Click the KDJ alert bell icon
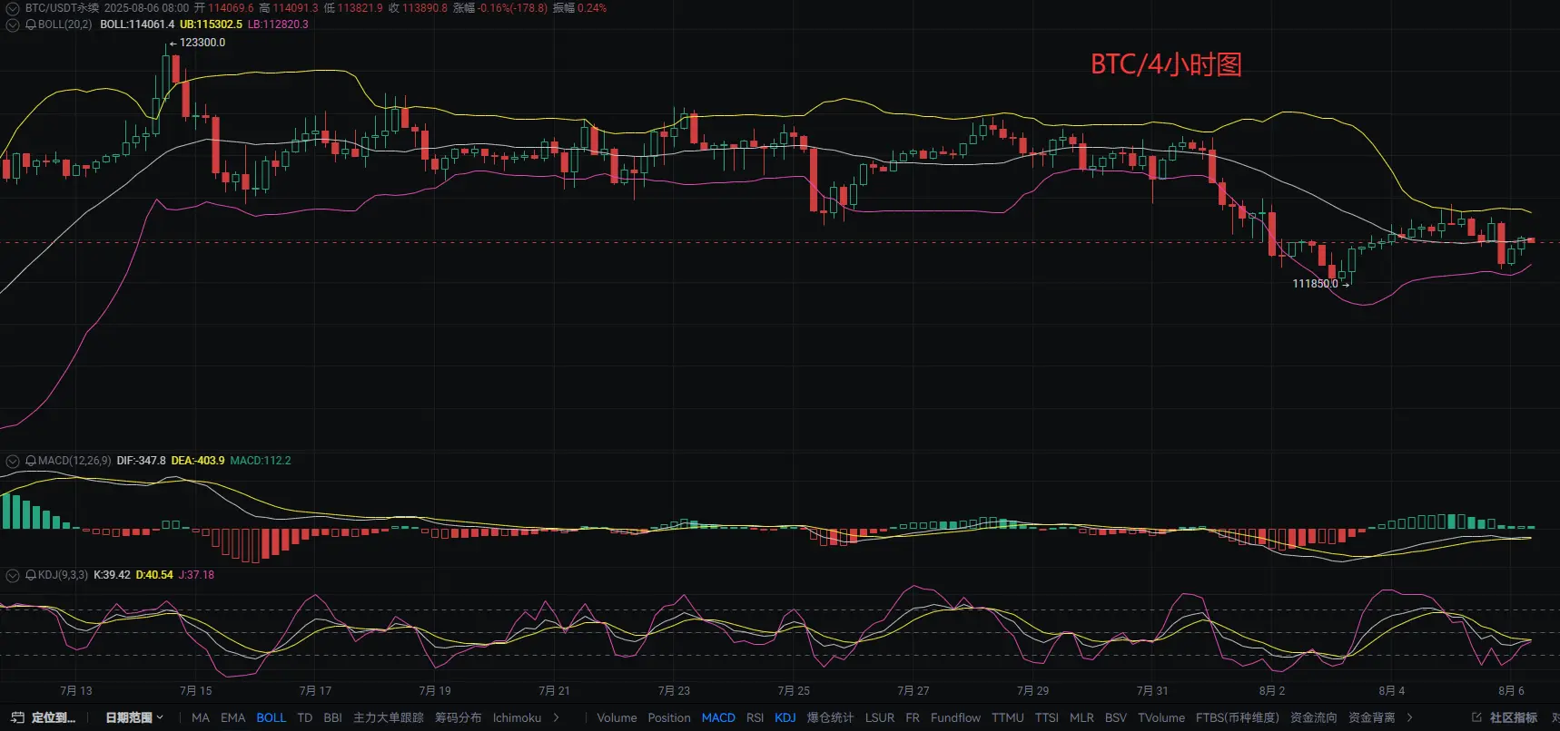The image size is (1560, 731). pyautogui.click(x=31, y=575)
